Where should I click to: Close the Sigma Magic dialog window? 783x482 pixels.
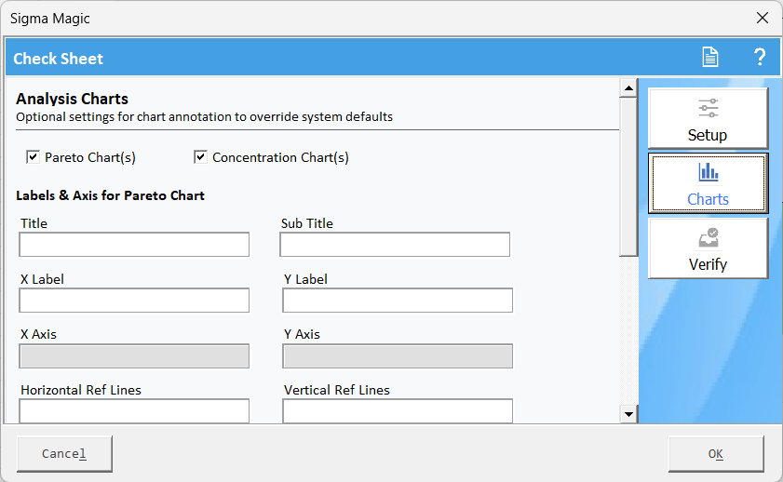point(762,18)
